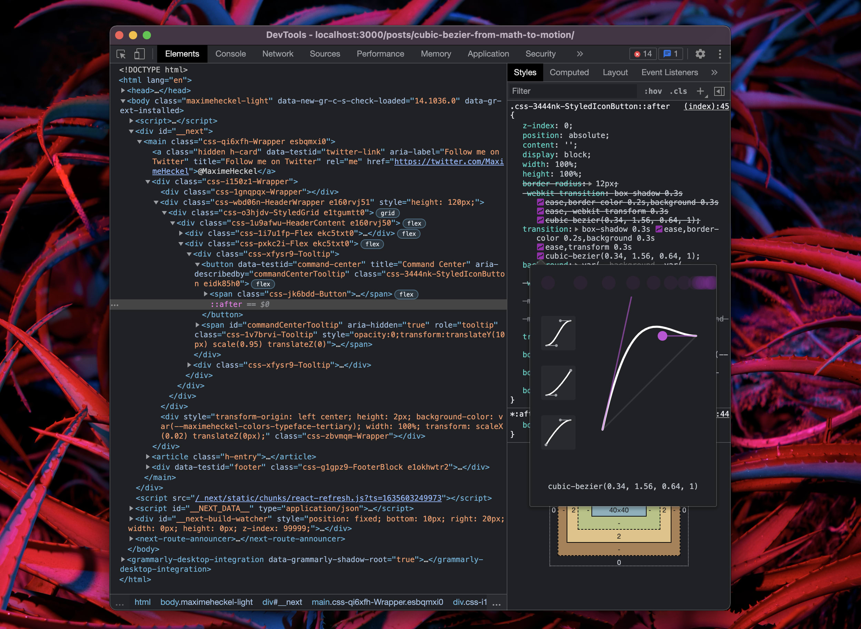Viewport: 861px width, 629px height.
Task: Click the Elements panel tab
Action: [x=182, y=53]
